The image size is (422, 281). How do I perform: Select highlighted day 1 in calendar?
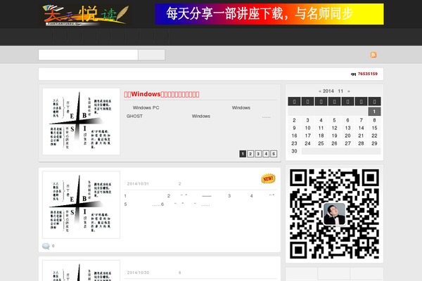coord(374,112)
